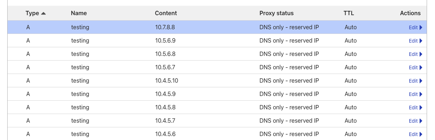Expand Edit arrow for record 10.5.6.9
435x140 pixels.
[x=421, y=41]
